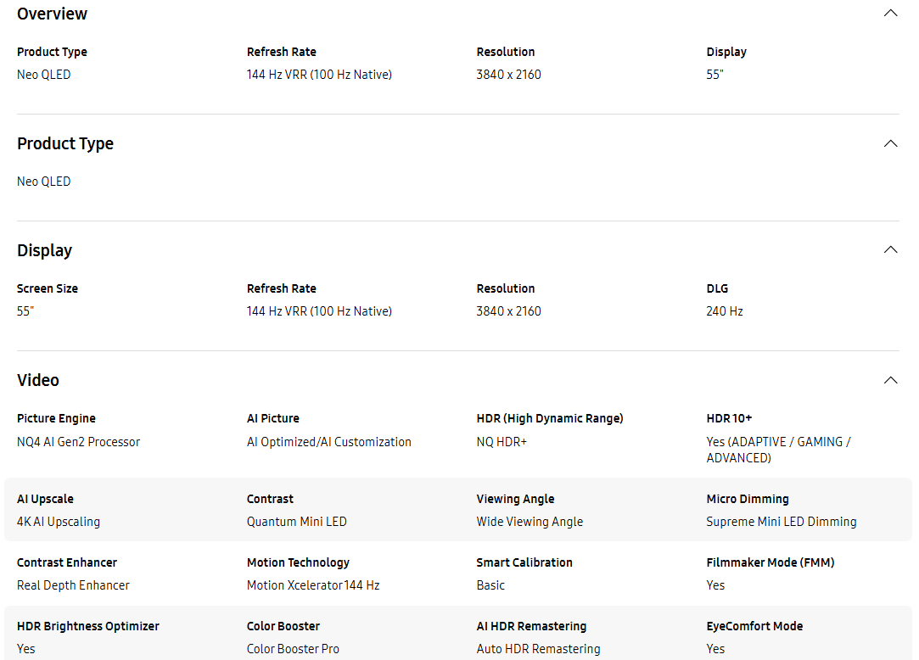The image size is (919, 660).
Task: Click the Video section heading
Action: click(38, 380)
